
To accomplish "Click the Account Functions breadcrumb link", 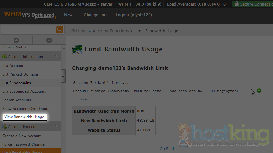I will click(111, 31).
